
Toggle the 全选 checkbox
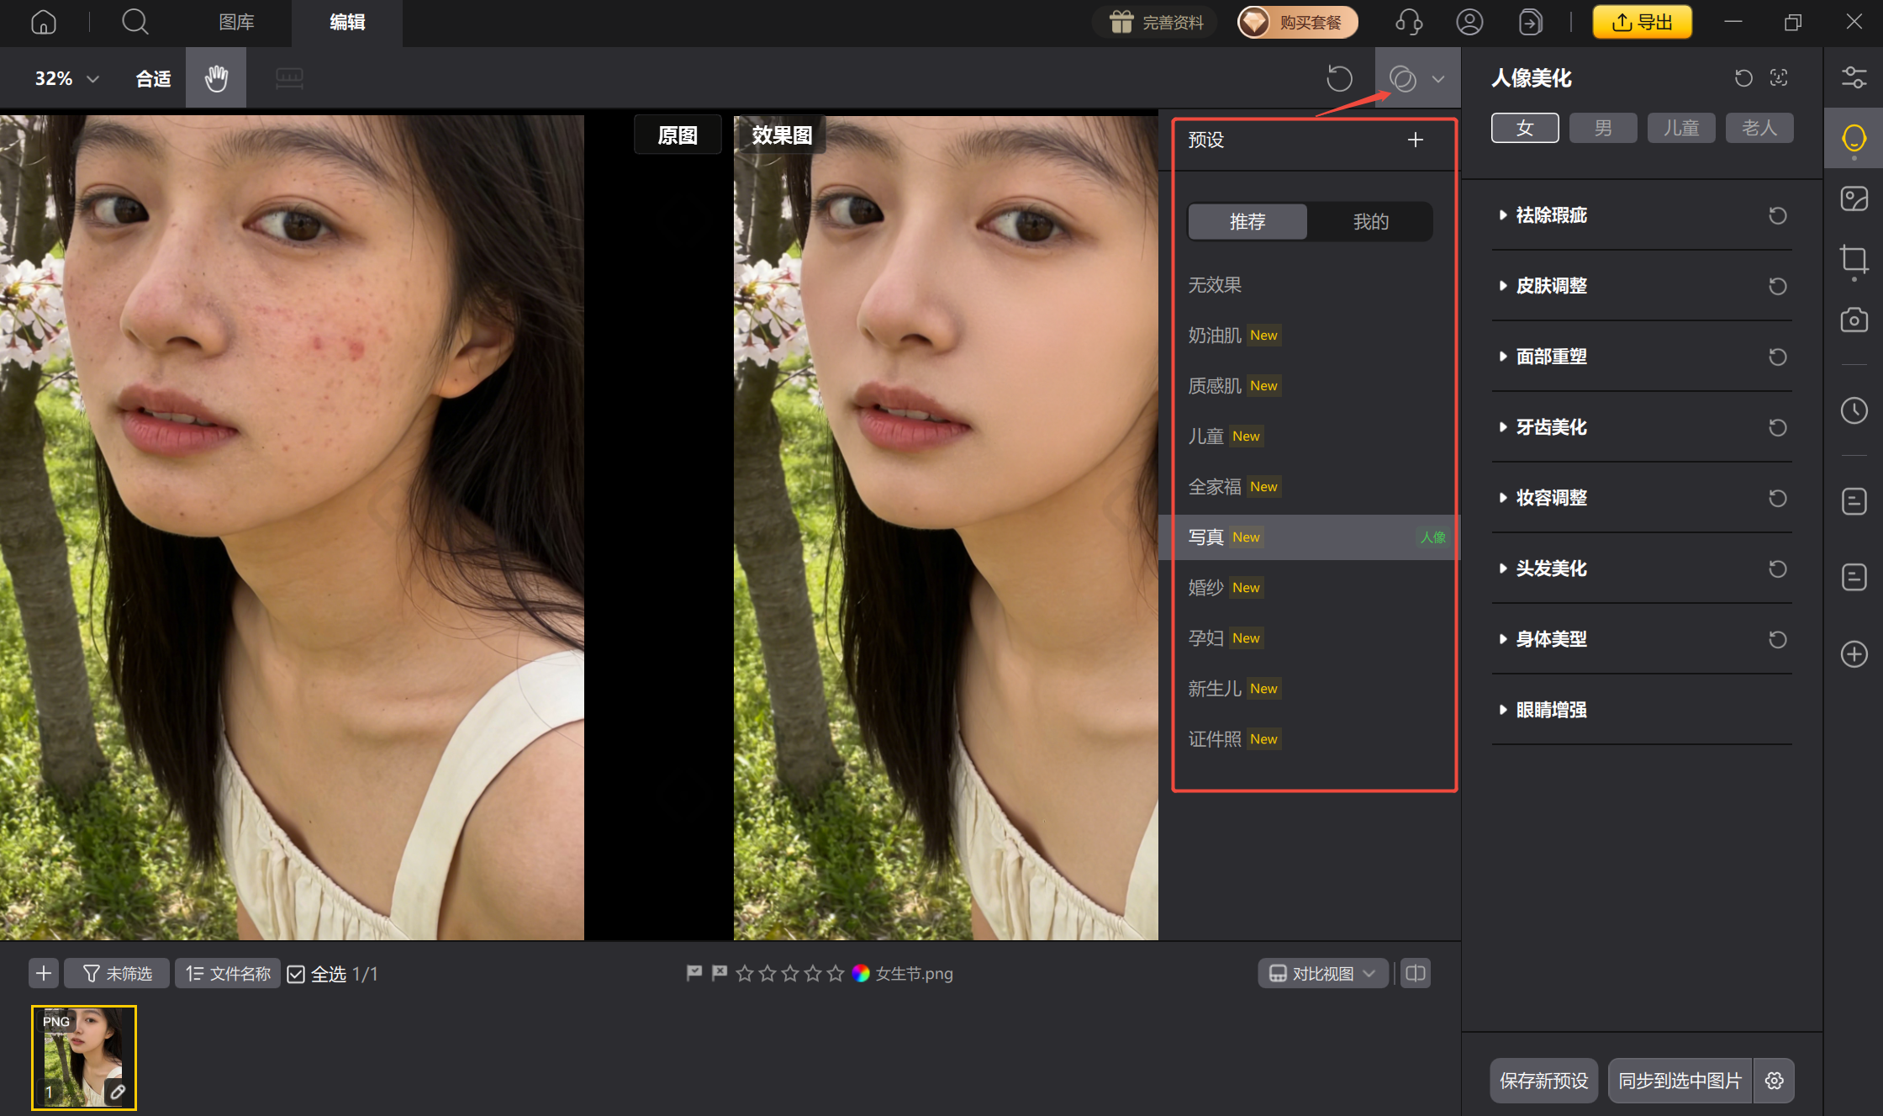tap(296, 974)
